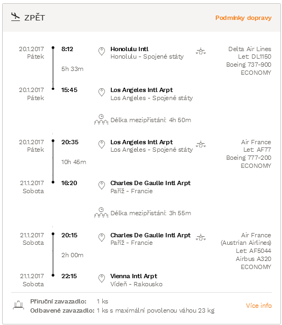
Task: Select the Vienna Intl Arpt destination text
Action: point(134,276)
